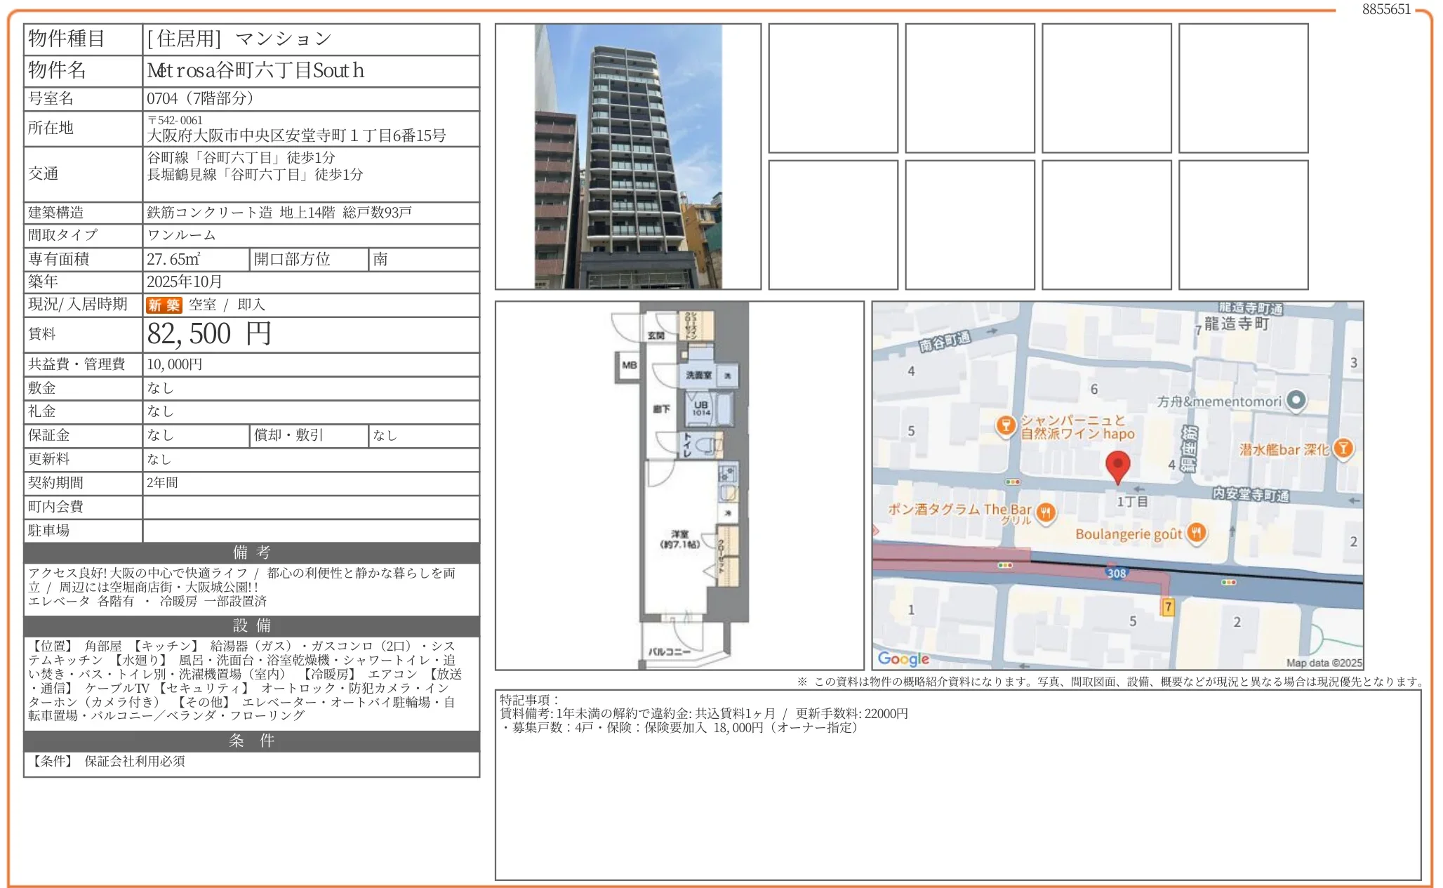Click the red property location pin
This screenshot has height=888, width=1443.
[1117, 464]
